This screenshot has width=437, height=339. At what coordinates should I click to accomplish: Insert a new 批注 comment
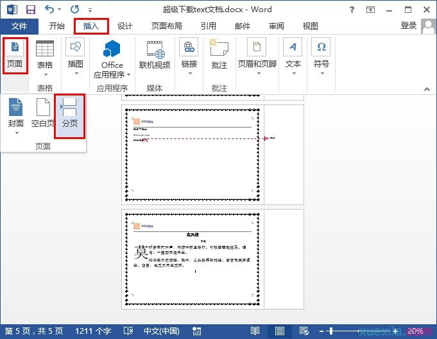click(219, 54)
